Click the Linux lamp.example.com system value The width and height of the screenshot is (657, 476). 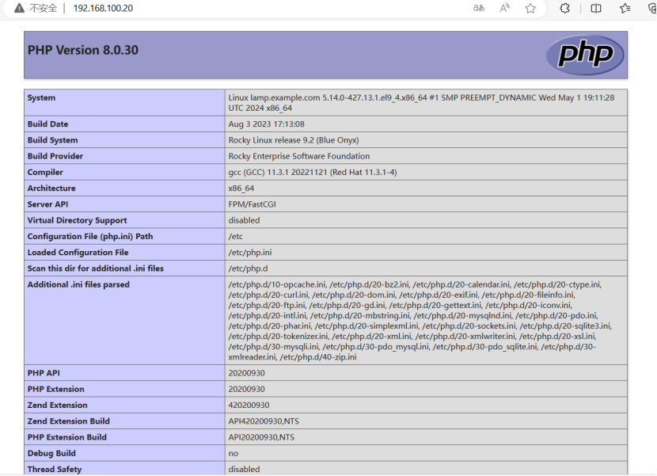pos(421,103)
